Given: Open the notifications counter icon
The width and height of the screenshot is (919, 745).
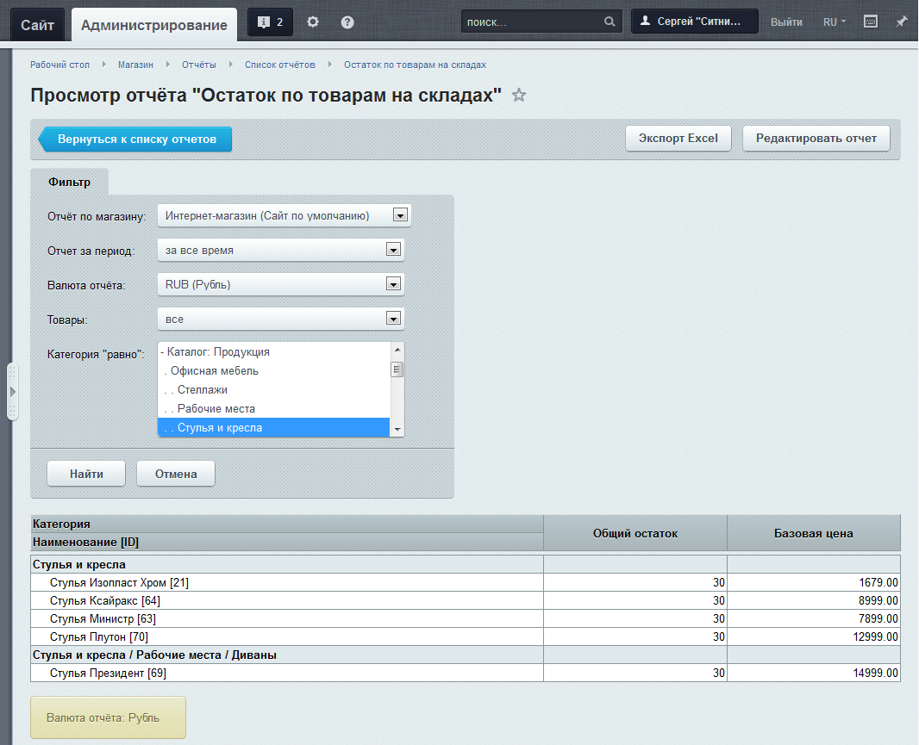Looking at the screenshot, I should tap(270, 22).
